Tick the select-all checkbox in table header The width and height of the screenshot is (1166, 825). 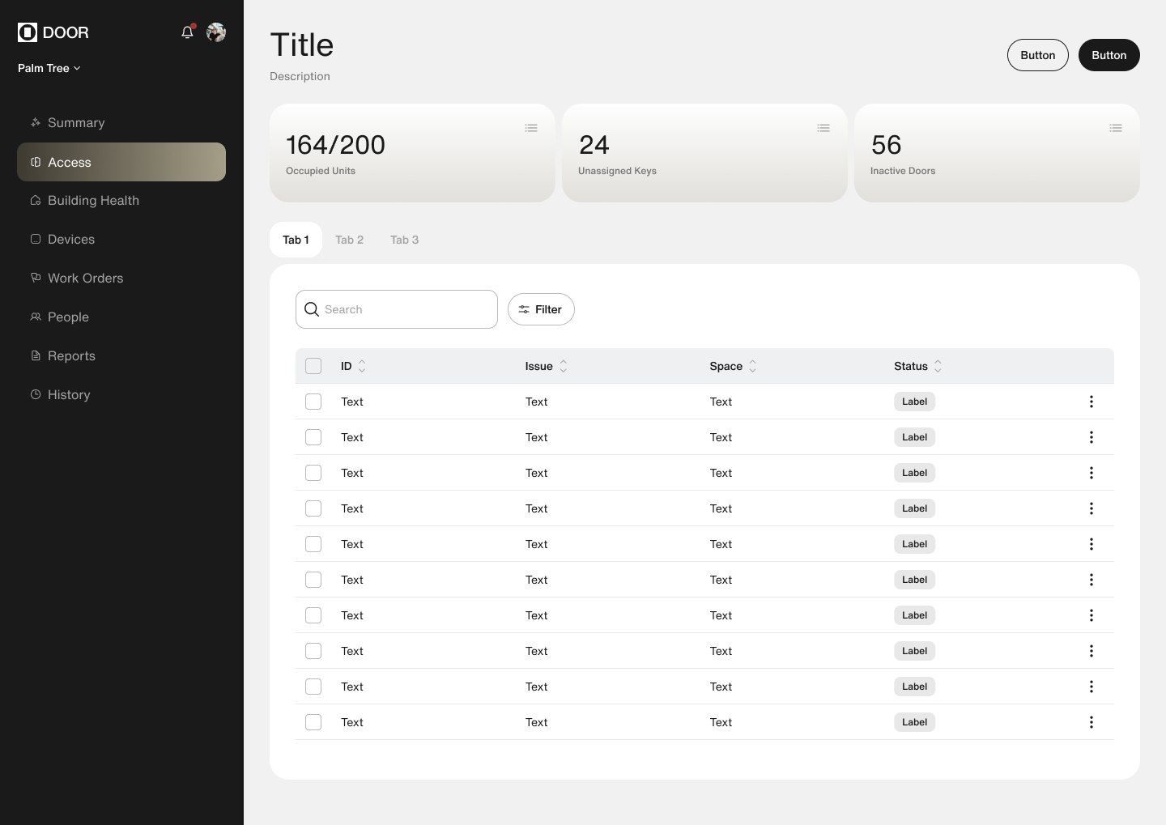(313, 366)
